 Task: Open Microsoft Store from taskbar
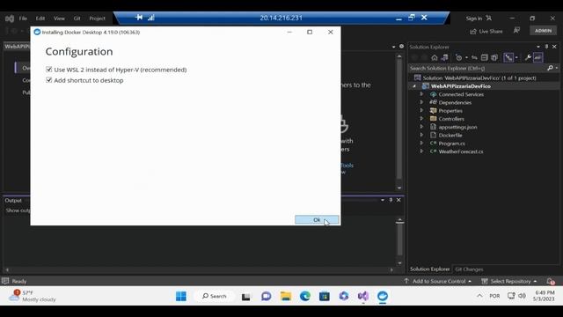(325, 296)
